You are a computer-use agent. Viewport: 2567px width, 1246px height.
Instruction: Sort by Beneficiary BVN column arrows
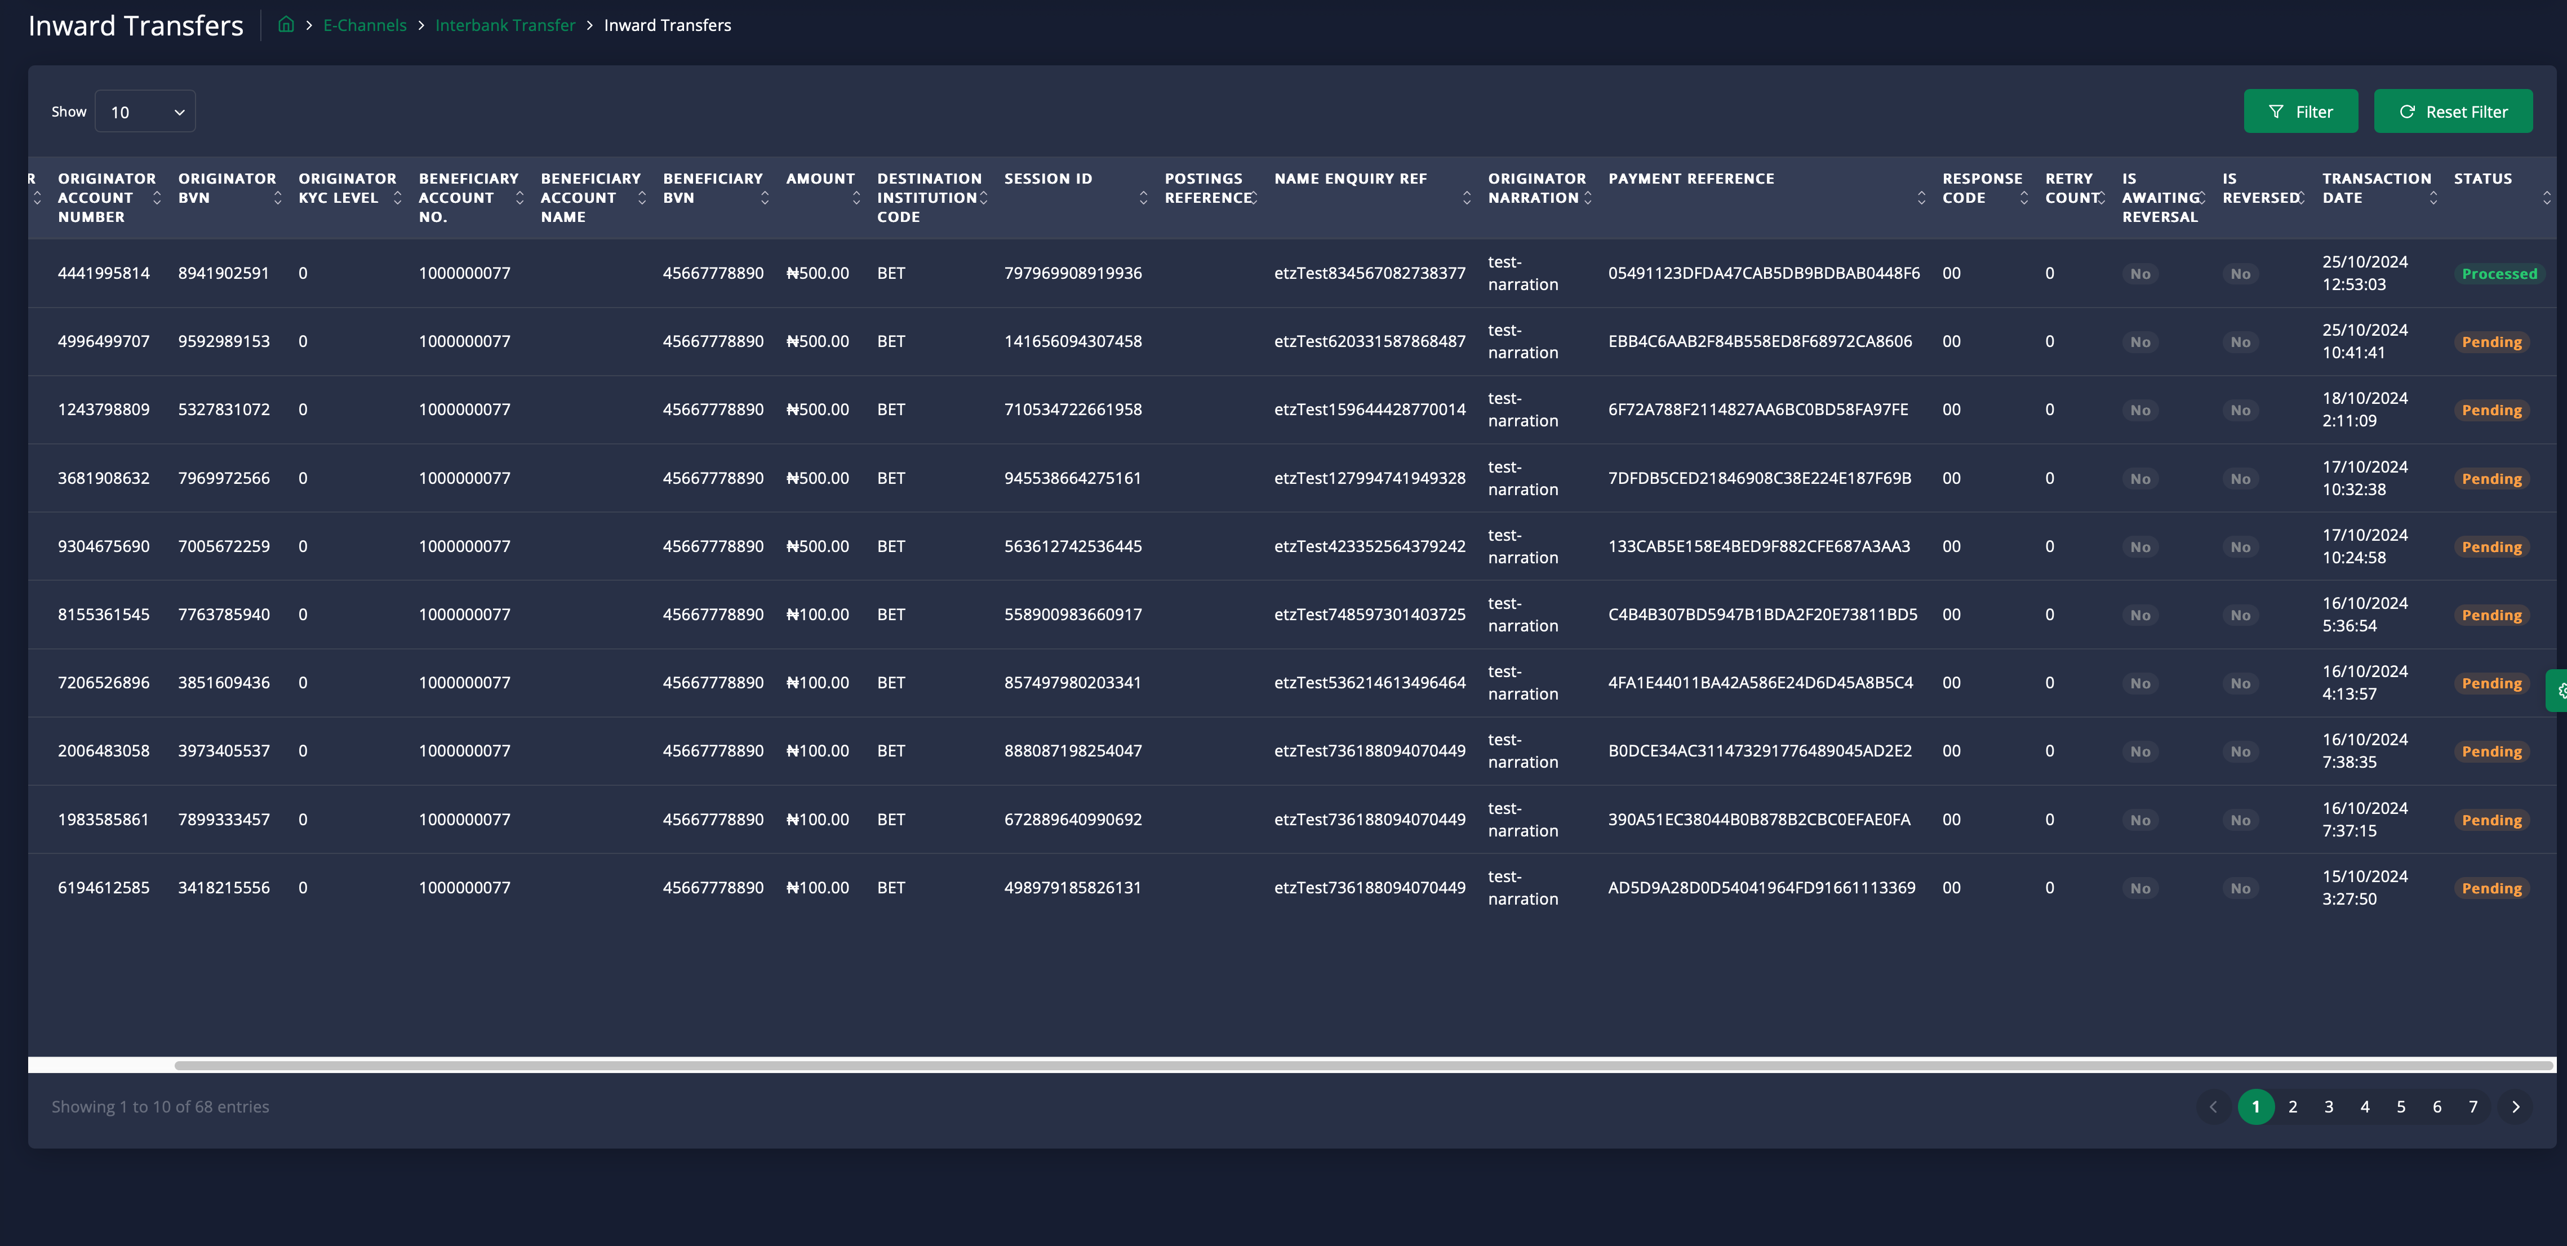tap(765, 198)
